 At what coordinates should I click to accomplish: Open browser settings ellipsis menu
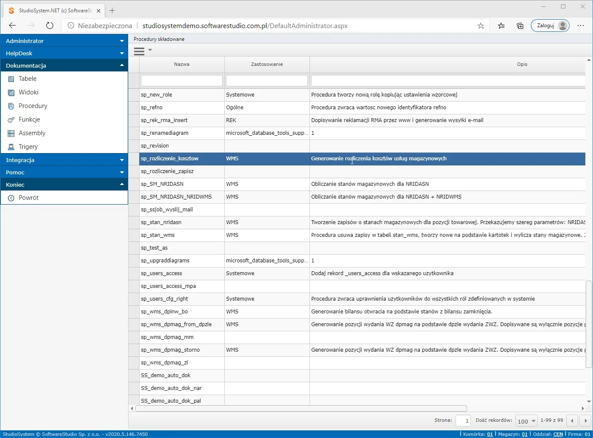pyautogui.click(x=581, y=26)
